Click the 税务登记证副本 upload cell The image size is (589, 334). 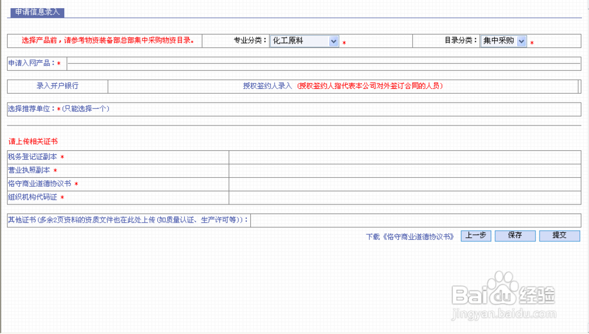click(405, 157)
